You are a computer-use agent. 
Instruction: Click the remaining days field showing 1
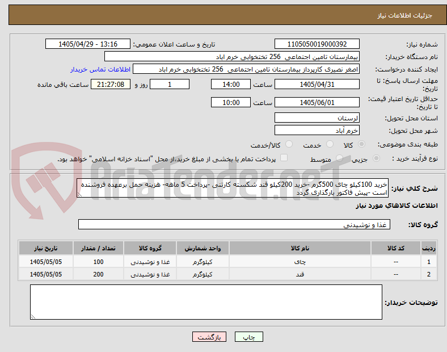tap(170, 85)
